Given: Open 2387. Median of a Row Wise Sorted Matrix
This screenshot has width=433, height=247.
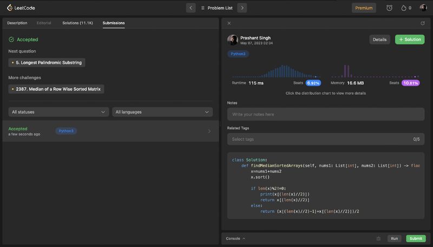Looking at the screenshot, I should [56, 89].
